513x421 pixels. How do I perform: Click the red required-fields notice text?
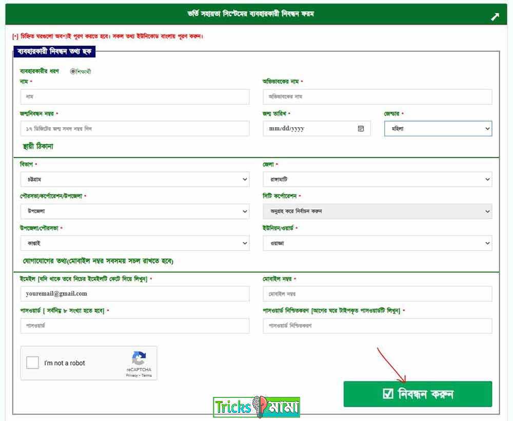(108, 36)
